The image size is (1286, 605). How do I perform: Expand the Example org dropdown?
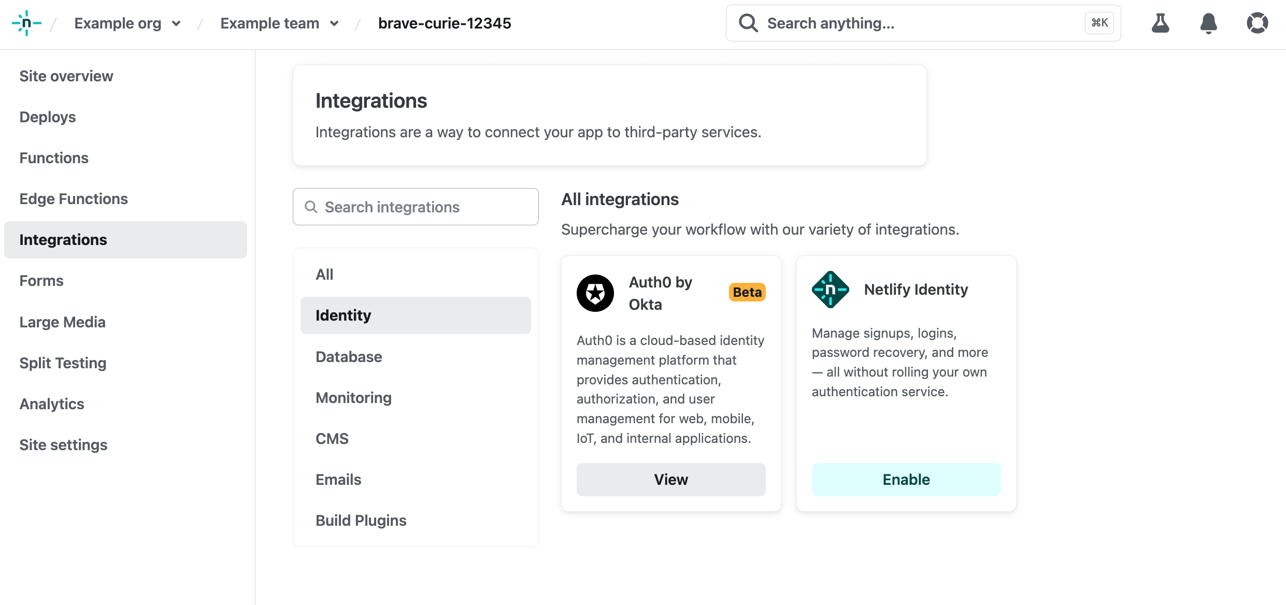[176, 23]
